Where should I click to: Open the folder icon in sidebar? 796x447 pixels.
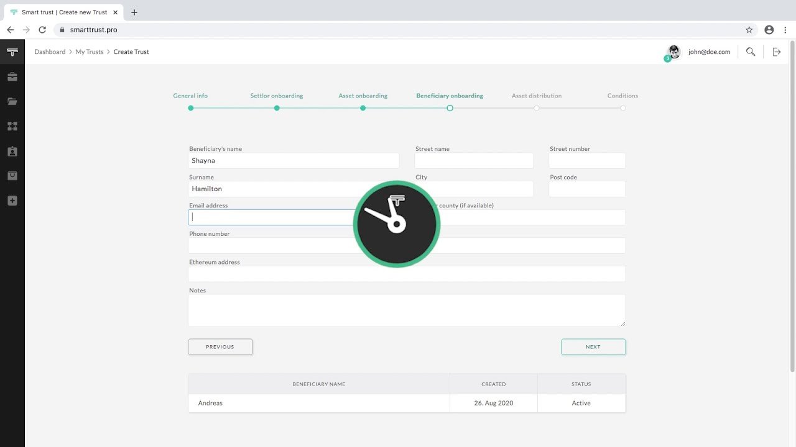point(12,102)
